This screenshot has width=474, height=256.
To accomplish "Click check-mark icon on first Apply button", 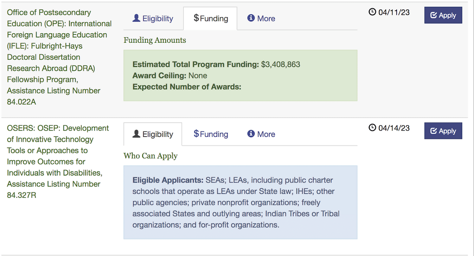I will pyautogui.click(x=433, y=15).
